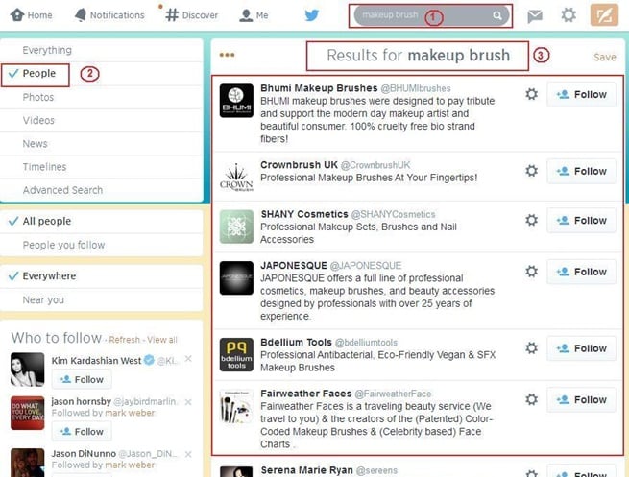Open Kim Kardashian West avatar
Image resolution: width=629 pixels, height=477 pixels.
[x=27, y=370]
